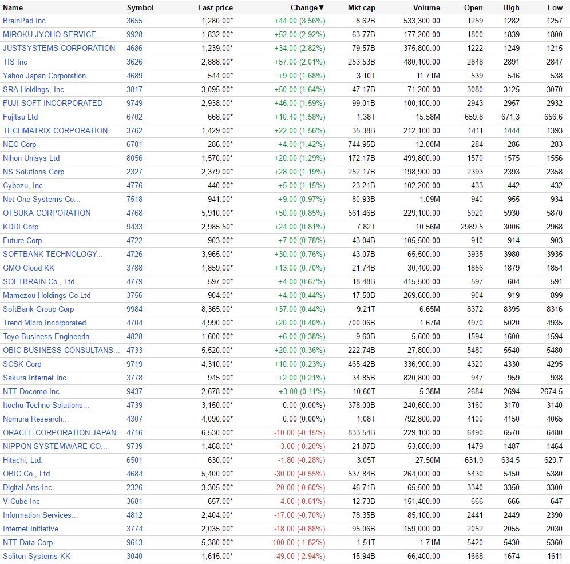Sort by Volume column header

426,7
